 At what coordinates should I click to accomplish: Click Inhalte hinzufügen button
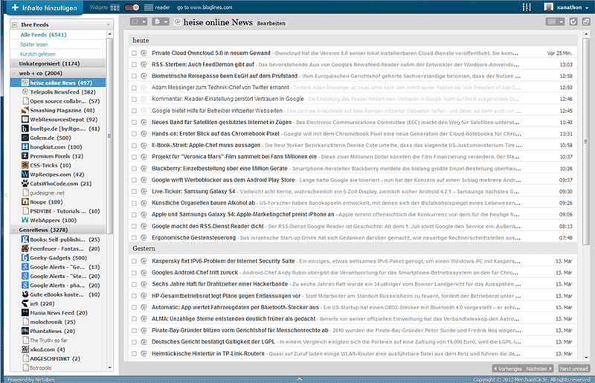click(x=44, y=7)
